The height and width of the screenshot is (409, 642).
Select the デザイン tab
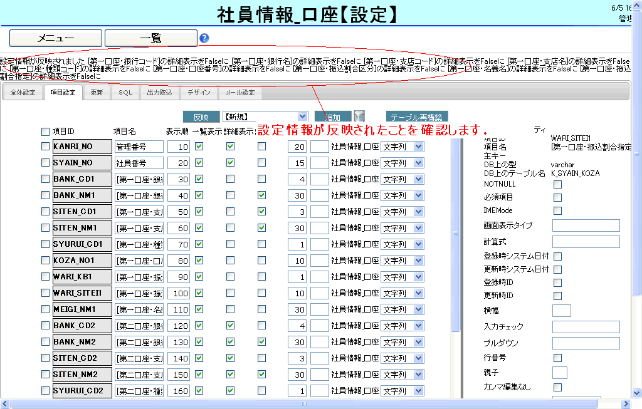pos(199,93)
